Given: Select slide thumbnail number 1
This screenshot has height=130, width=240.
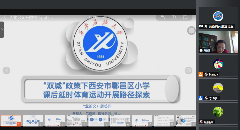Looking at the screenshot, I should tap(11, 120).
